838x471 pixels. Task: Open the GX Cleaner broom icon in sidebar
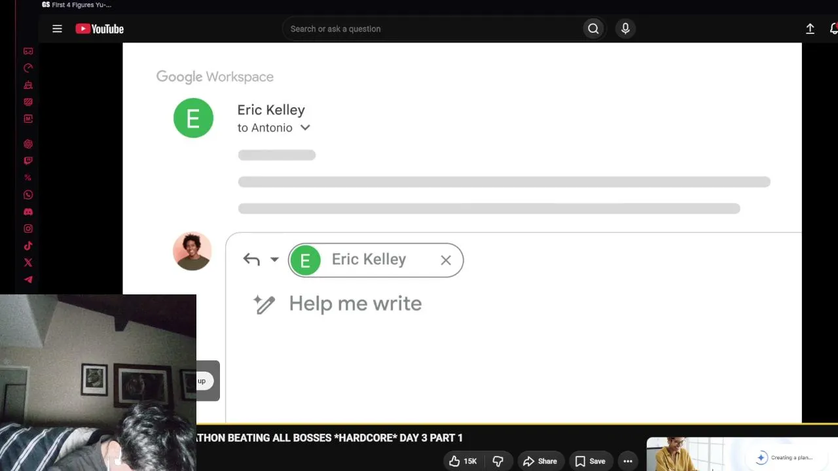pos(28,85)
